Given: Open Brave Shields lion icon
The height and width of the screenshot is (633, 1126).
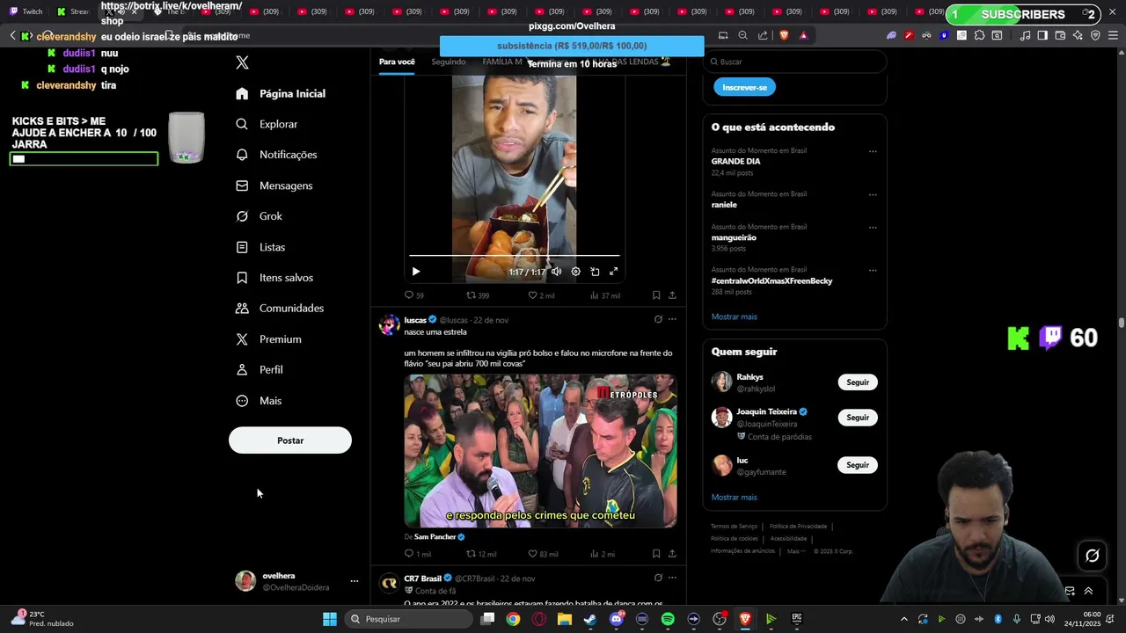Looking at the screenshot, I should pos(785,35).
